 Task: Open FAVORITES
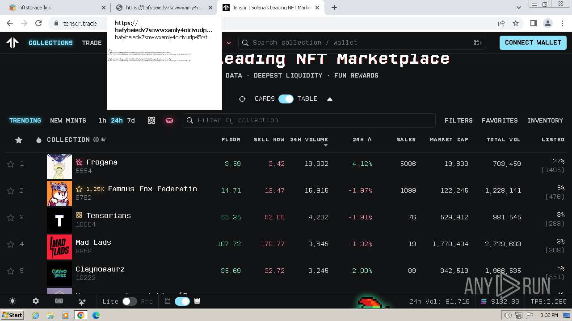pos(500,120)
